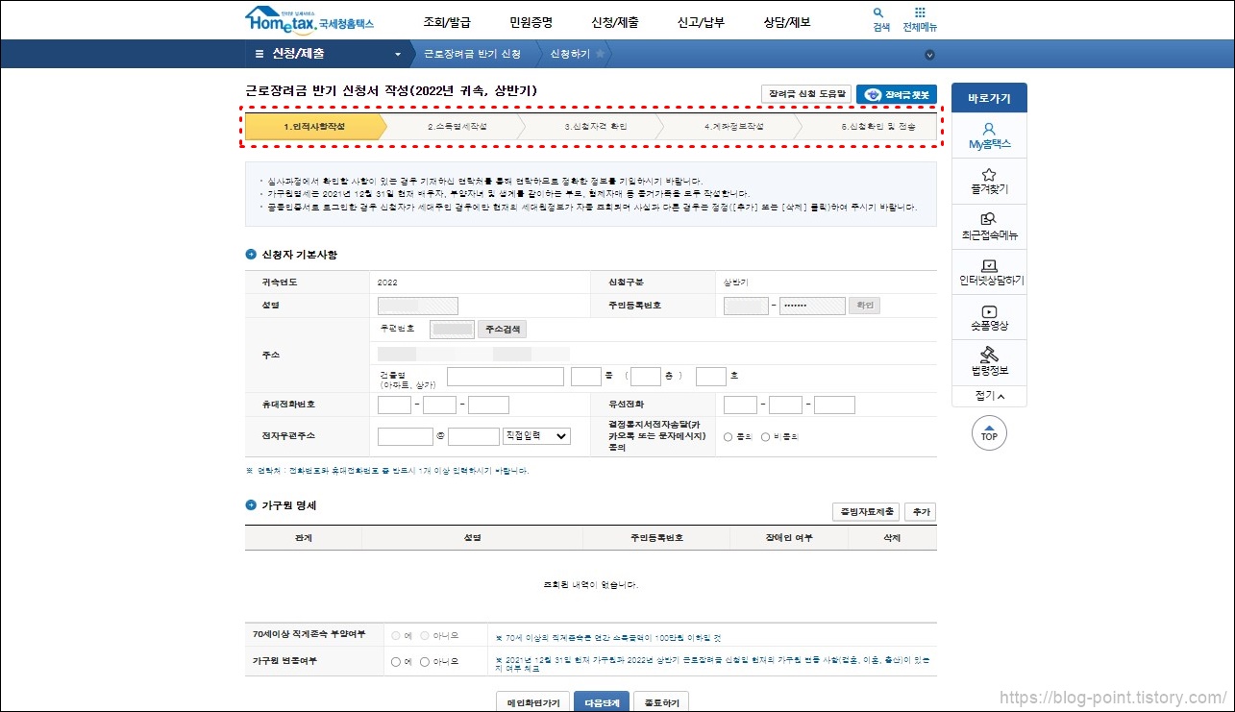Open 장려금 신청 도움말 help

click(x=806, y=94)
